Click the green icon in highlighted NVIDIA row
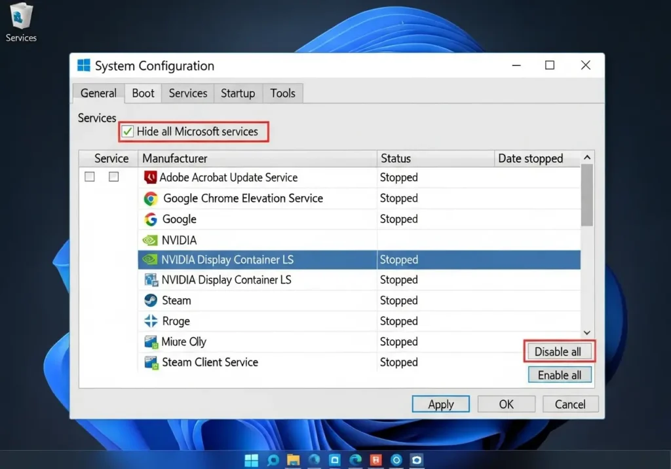Screen dimensions: 671x469 (150, 259)
